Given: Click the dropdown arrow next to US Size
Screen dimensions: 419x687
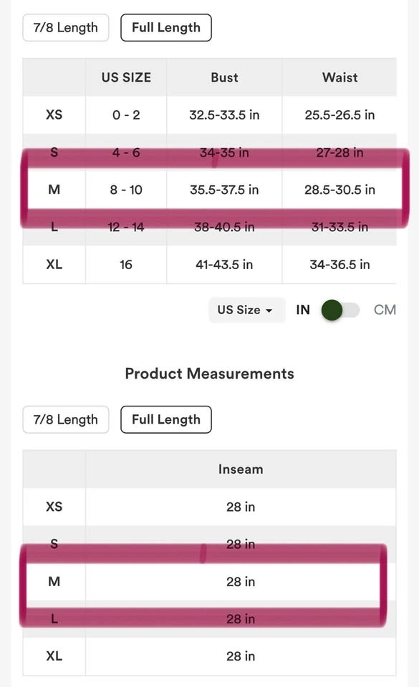Looking at the screenshot, I should click(269, 311).
